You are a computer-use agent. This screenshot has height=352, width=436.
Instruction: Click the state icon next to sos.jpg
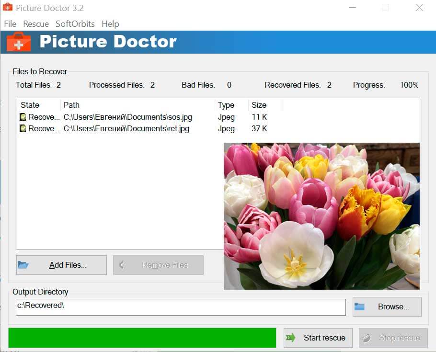(x=22, y=116)
